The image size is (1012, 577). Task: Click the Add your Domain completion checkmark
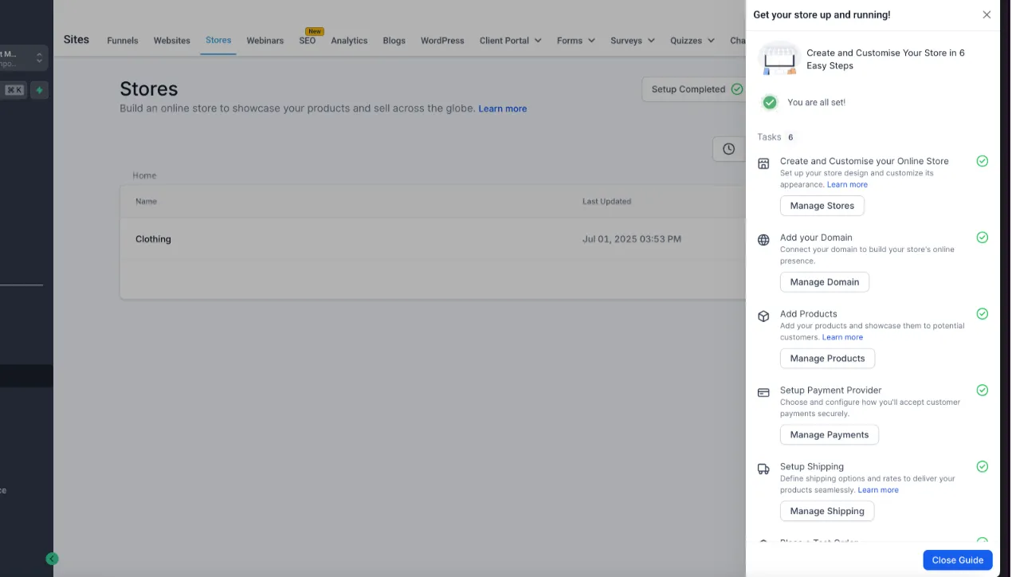point(983,237)
